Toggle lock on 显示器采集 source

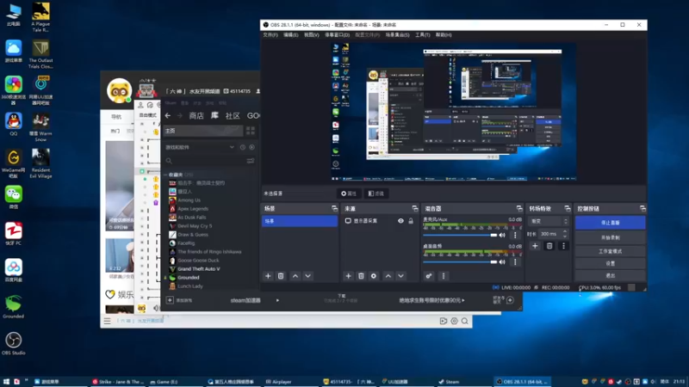411,221
